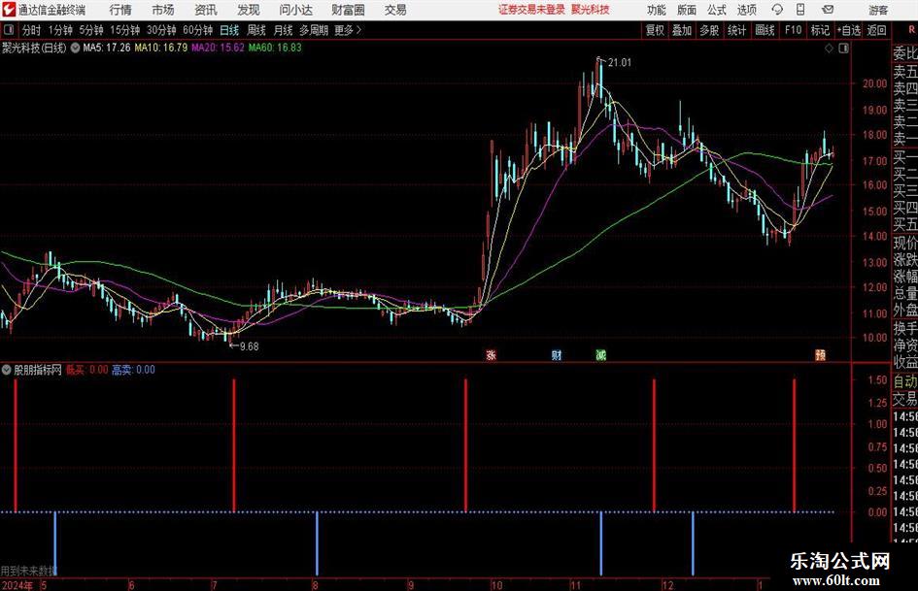Open the 版面 menu
Image resolution: width=918 pixels, height=591 pixels.
[x=686, y=10]
